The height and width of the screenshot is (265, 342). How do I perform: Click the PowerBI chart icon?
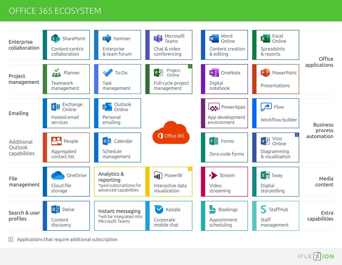[158, 175]
